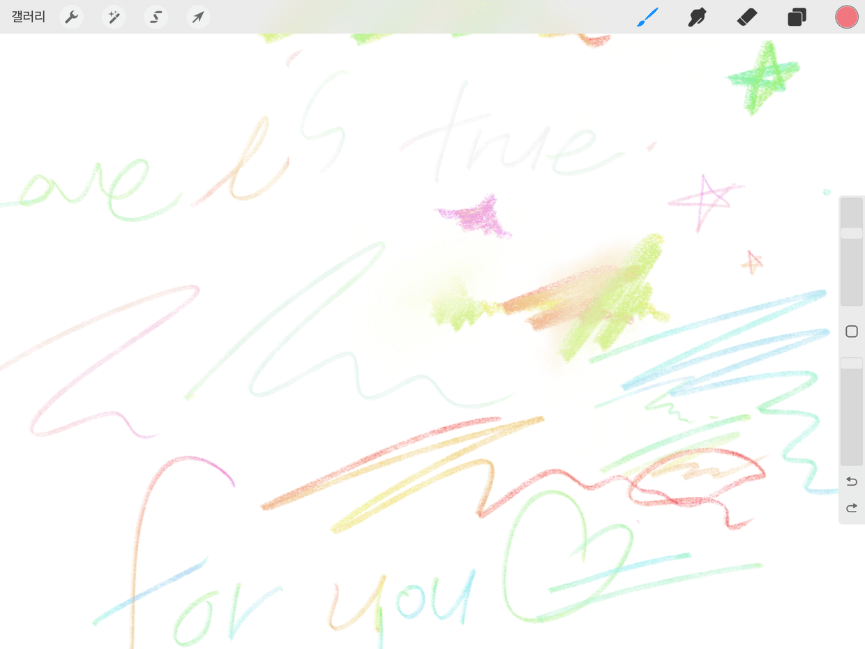Activate the Selection S-shaped tool
865x649 pixels.
156,17
